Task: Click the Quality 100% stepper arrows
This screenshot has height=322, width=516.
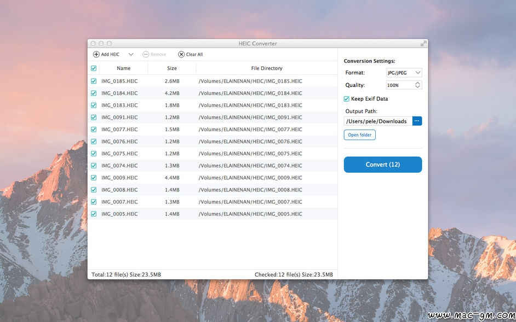Action: tap(417, 85)
